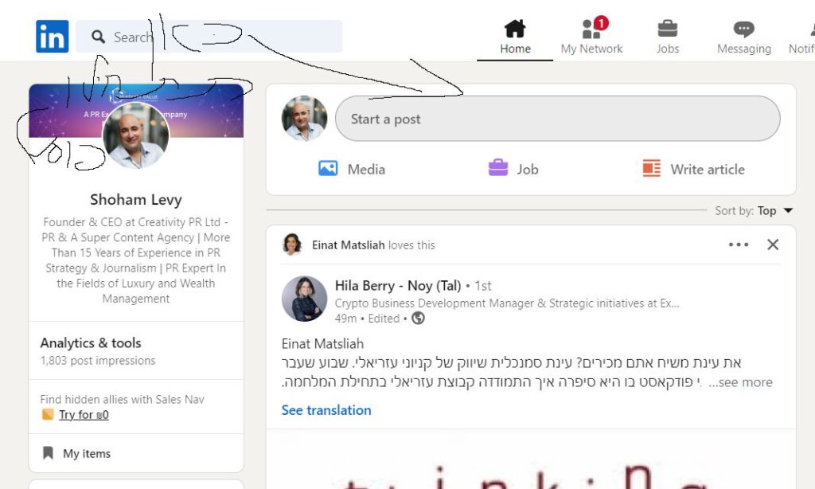Click the Job button
815x489 pixels.
click(513, 169)
